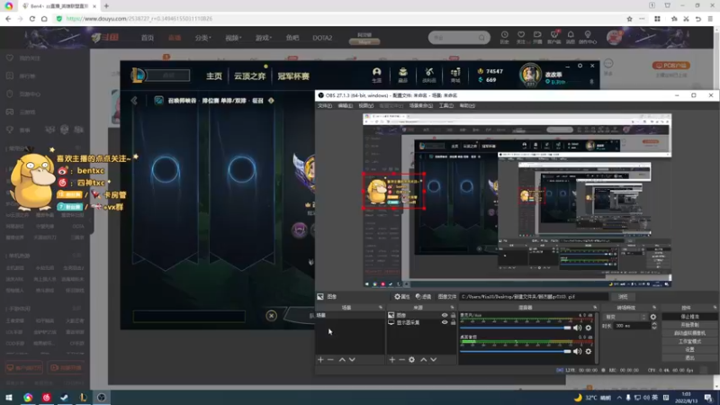This screenshot has width=720, height=405.
Task: Toggle lock on the 图像 source
Action: (453, 316)
